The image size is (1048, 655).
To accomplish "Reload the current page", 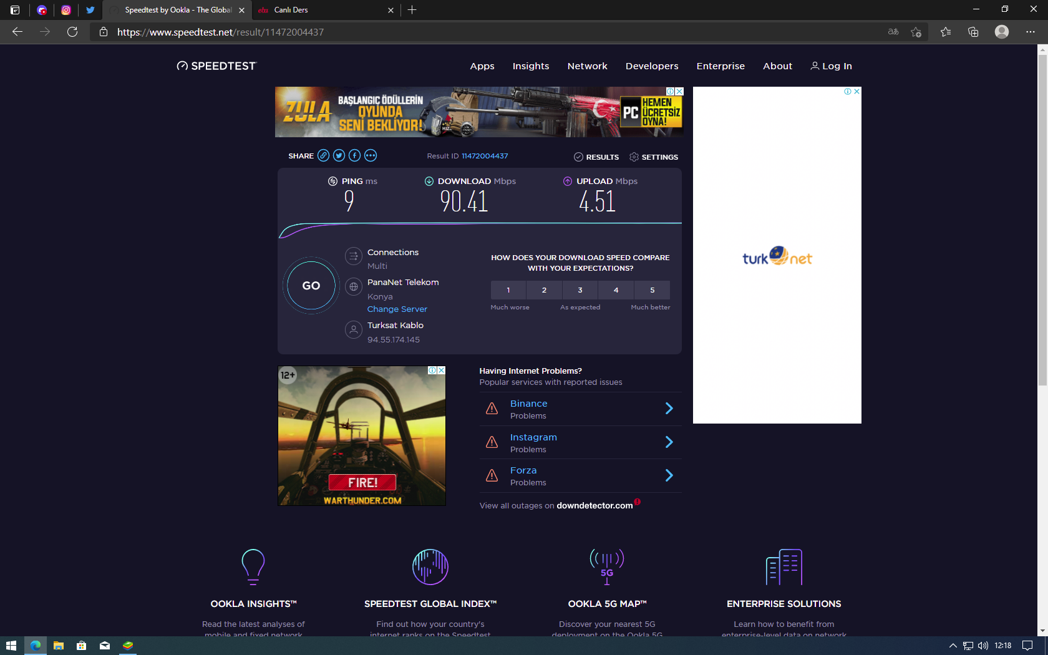I will (72, 32).
